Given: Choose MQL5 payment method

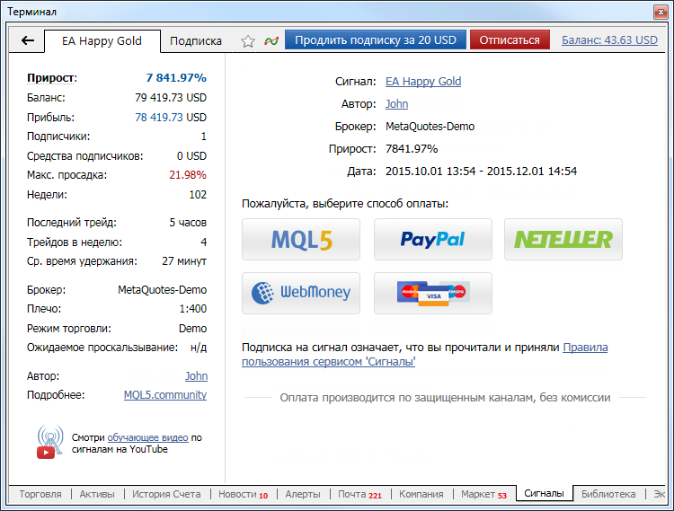Looking at the screenshot, I should (301, 240).
